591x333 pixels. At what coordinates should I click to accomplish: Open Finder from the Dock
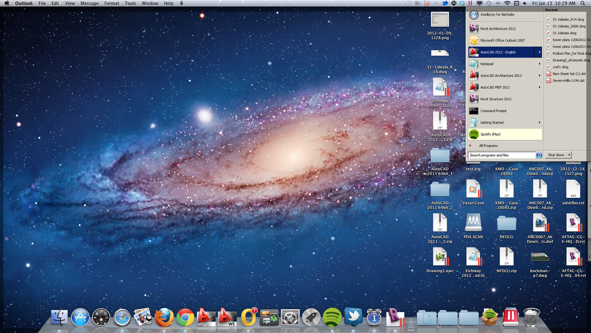tap(59, 317)
